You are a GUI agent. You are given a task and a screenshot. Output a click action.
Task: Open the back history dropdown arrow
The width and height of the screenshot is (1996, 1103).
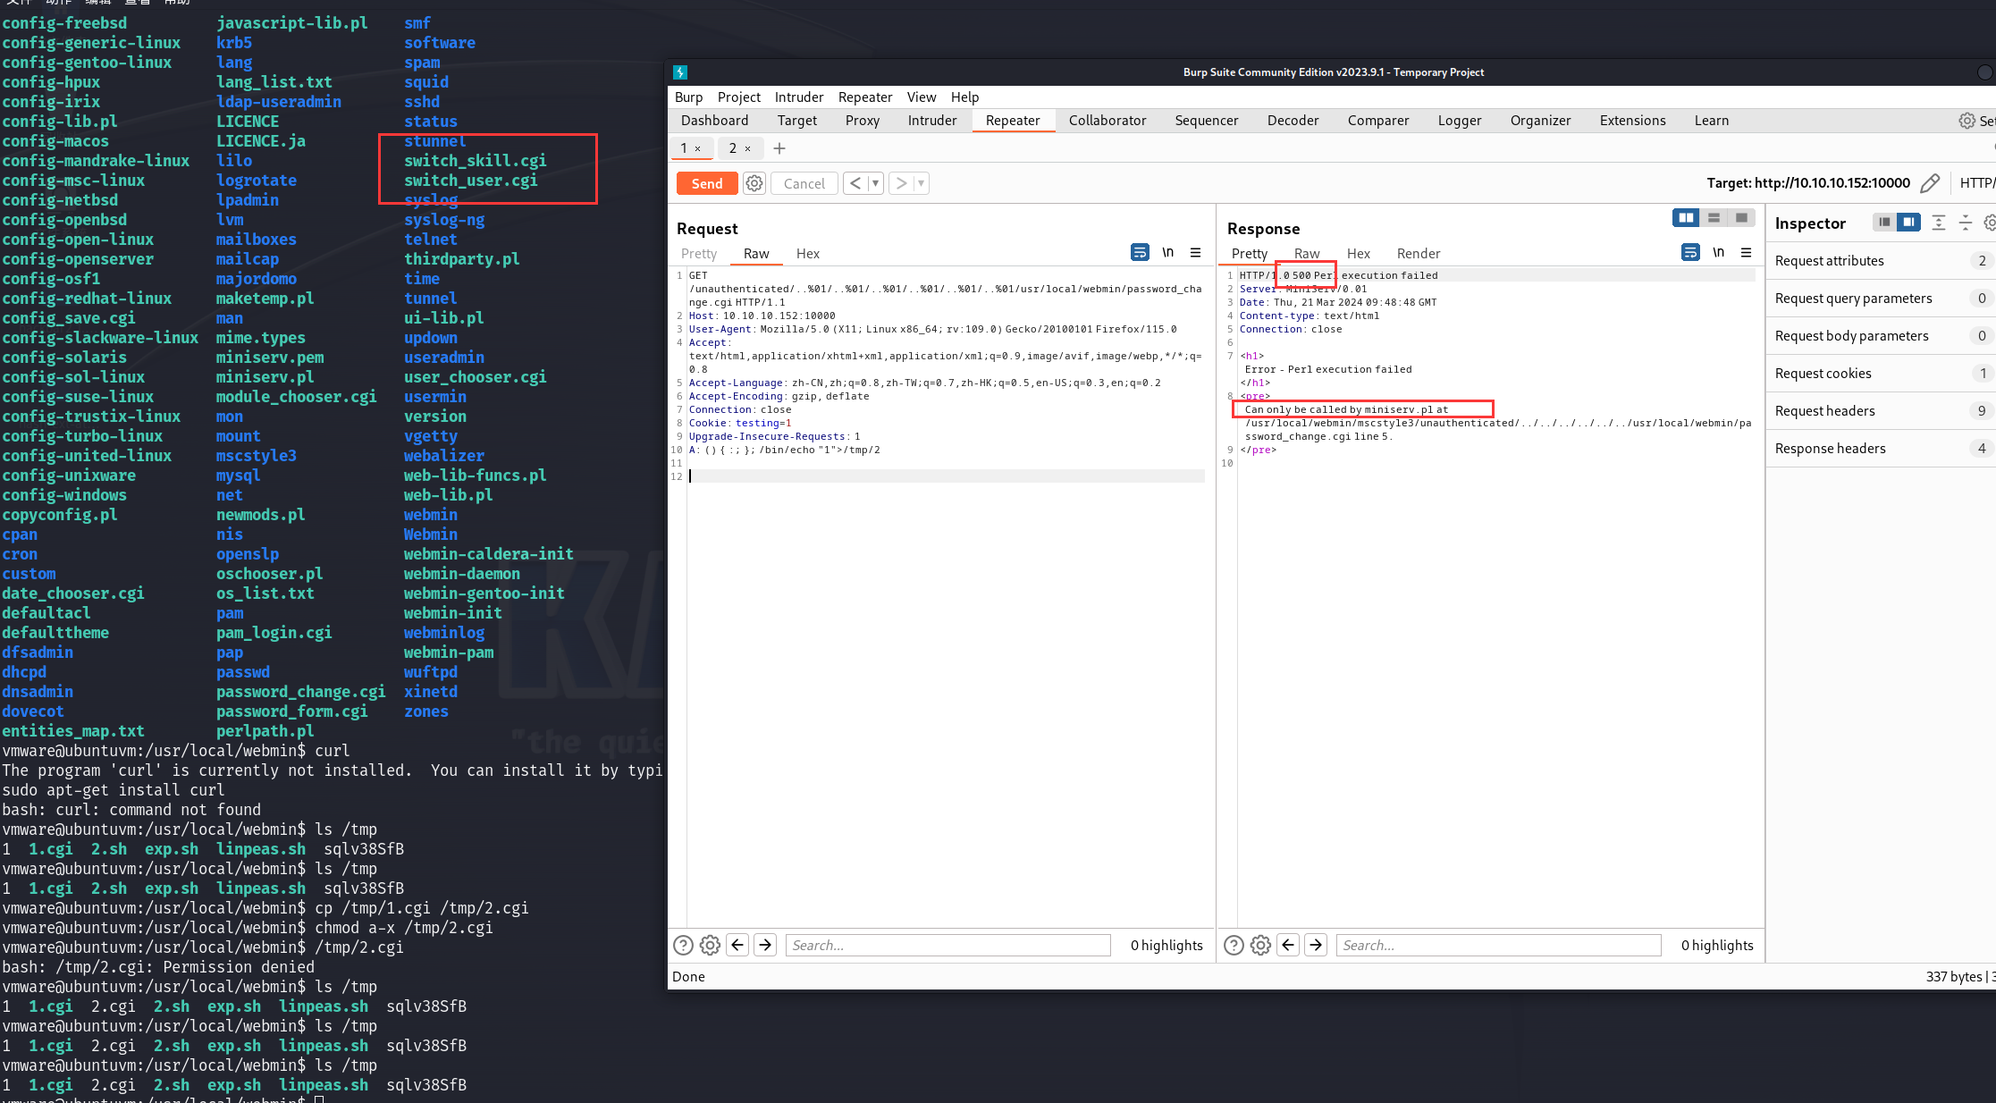pyautogui.click(x=876, y=183)
